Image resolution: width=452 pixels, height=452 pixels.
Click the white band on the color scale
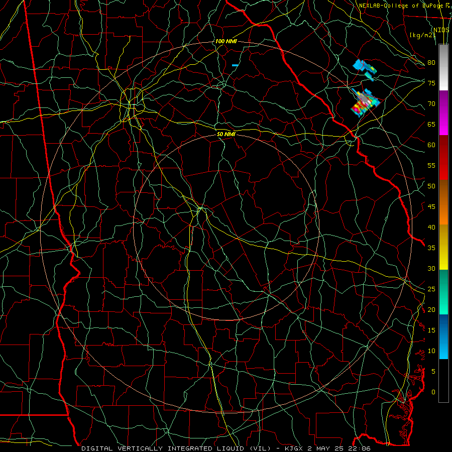tap(443, 79)
